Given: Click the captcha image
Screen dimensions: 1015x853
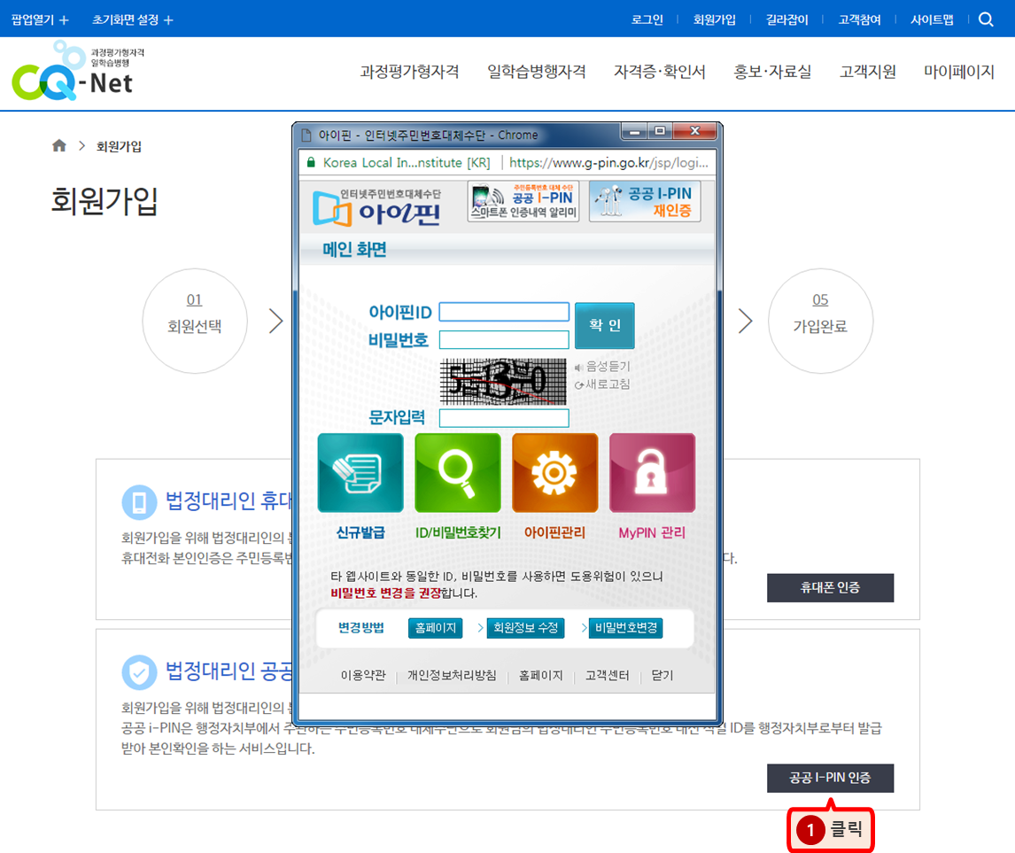Looking at the screenshot, I should (503, 382).
